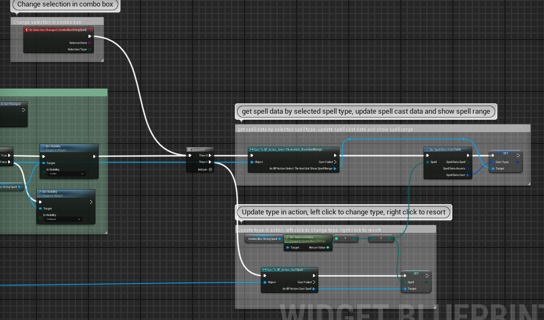
Task: Click the Spell Data Spell output pin
Action: point(468,162)
